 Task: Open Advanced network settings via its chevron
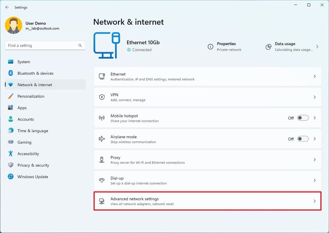click(315, 201)
